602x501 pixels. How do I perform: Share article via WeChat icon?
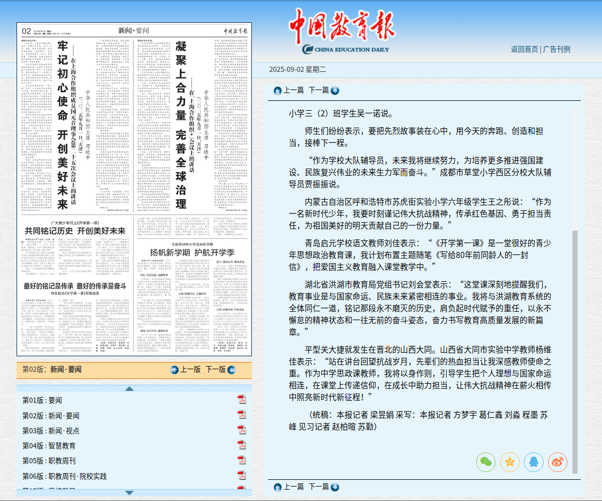click(486, 462)
